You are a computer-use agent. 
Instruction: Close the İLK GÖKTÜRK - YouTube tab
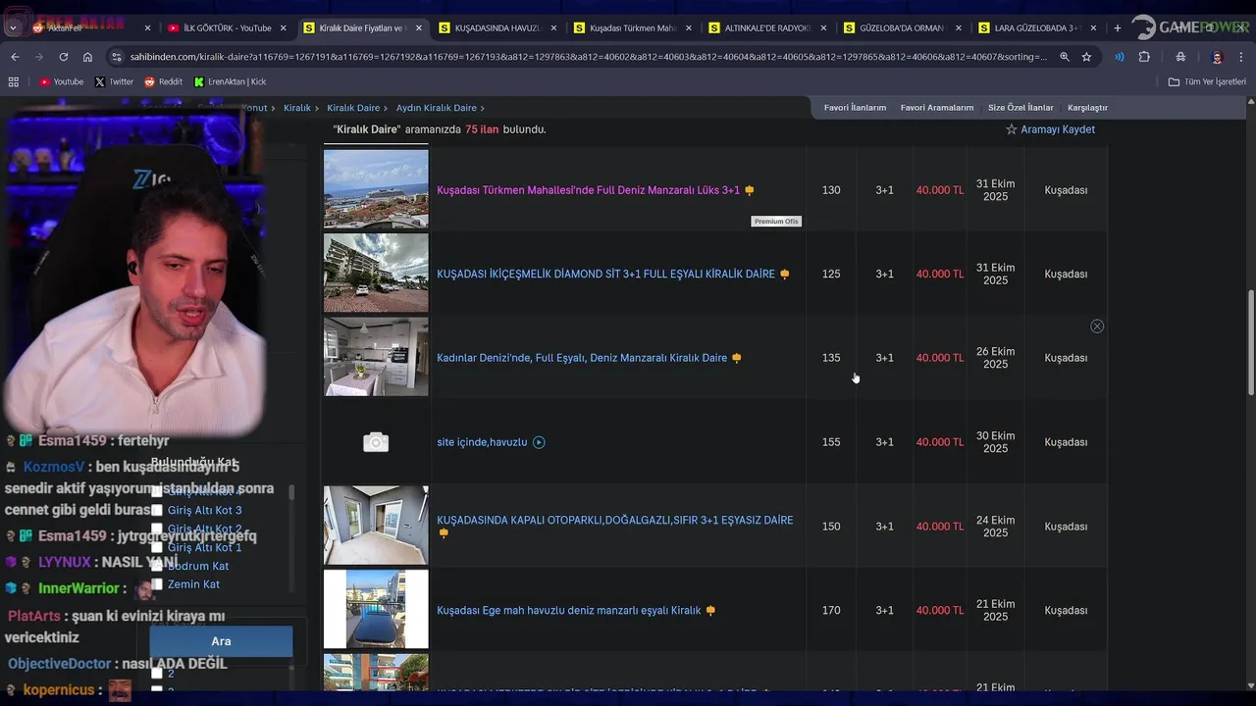click(x=284, y=27)
